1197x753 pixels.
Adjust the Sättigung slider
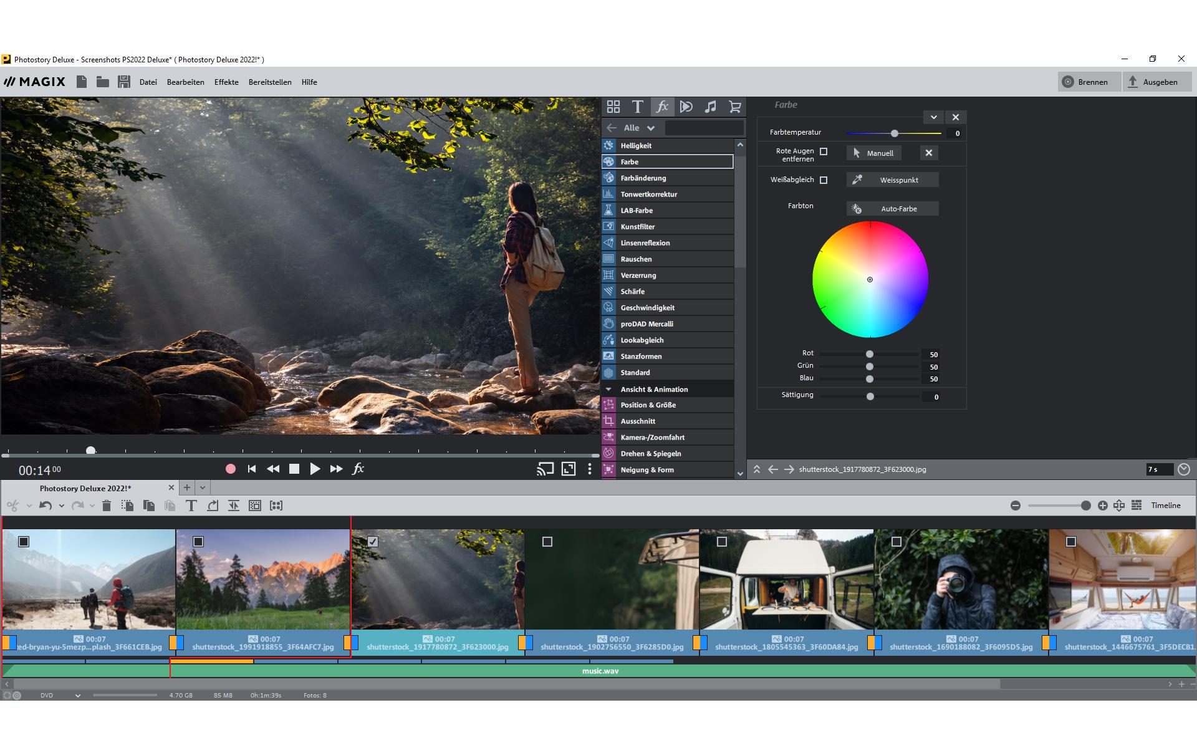870,396
